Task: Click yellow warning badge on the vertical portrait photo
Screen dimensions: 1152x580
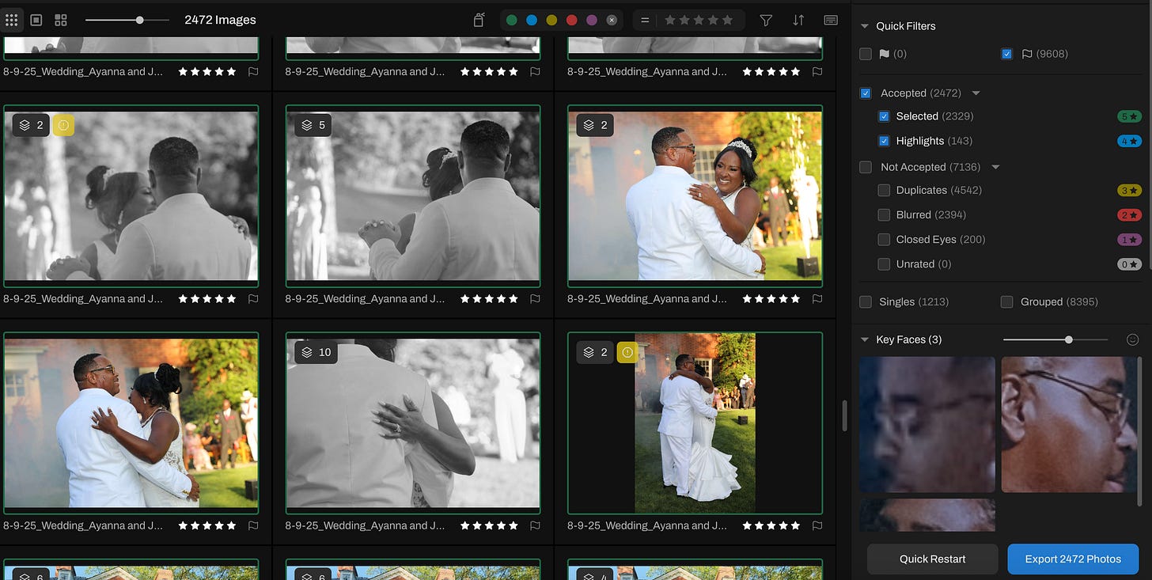Action: [627, 352]
